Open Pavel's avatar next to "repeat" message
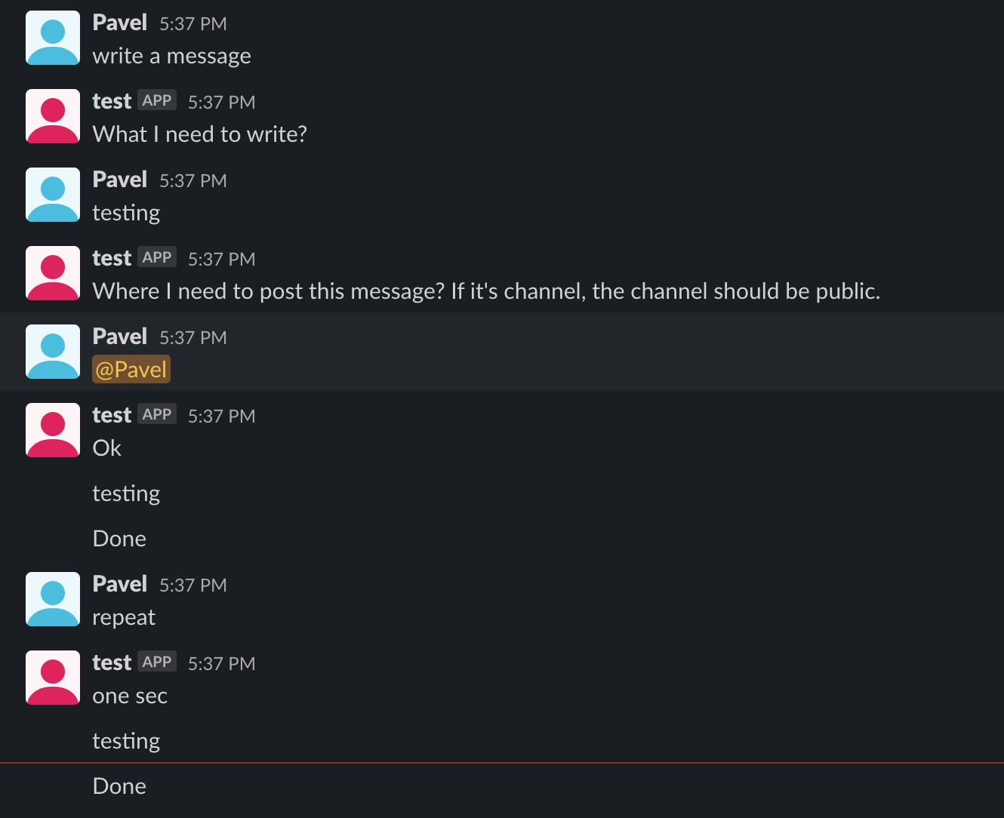Image resolution: width=1004 pixels, height=818 pixels. tap(53, 599)
